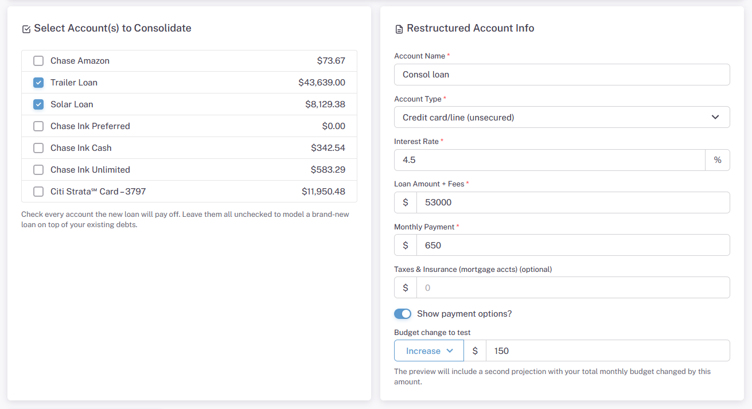Viewport: 752px width, 409px height.
Task: Check the Chase Ink Unlimited checkbox
Action: click(38, 170)
